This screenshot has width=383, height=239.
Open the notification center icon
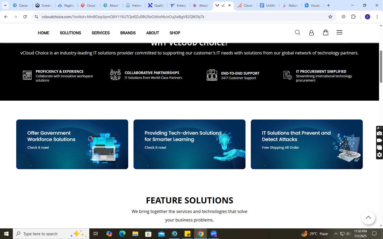pyautogui.click(x=374, y=234)
